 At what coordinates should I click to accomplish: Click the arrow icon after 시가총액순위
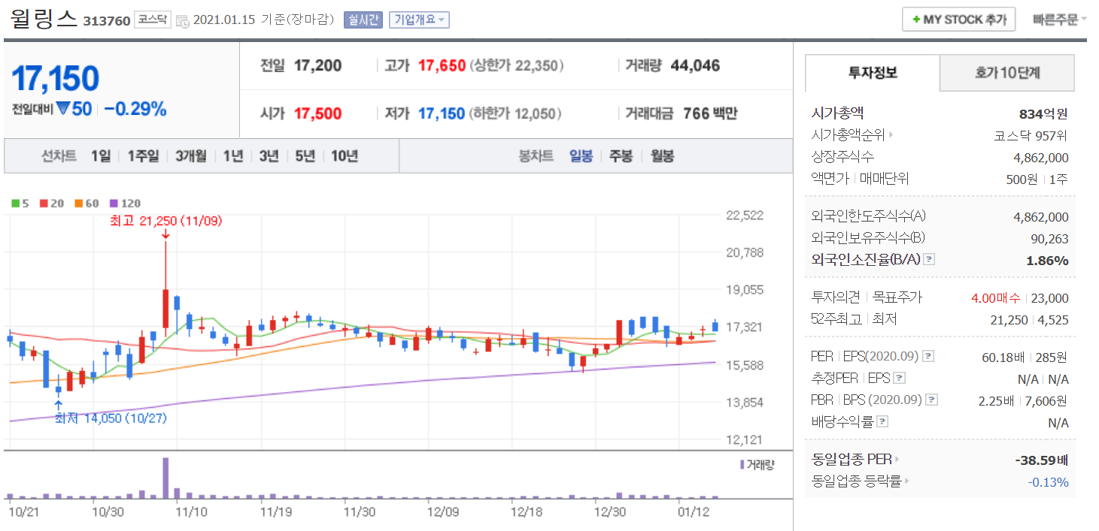point(891,136)
